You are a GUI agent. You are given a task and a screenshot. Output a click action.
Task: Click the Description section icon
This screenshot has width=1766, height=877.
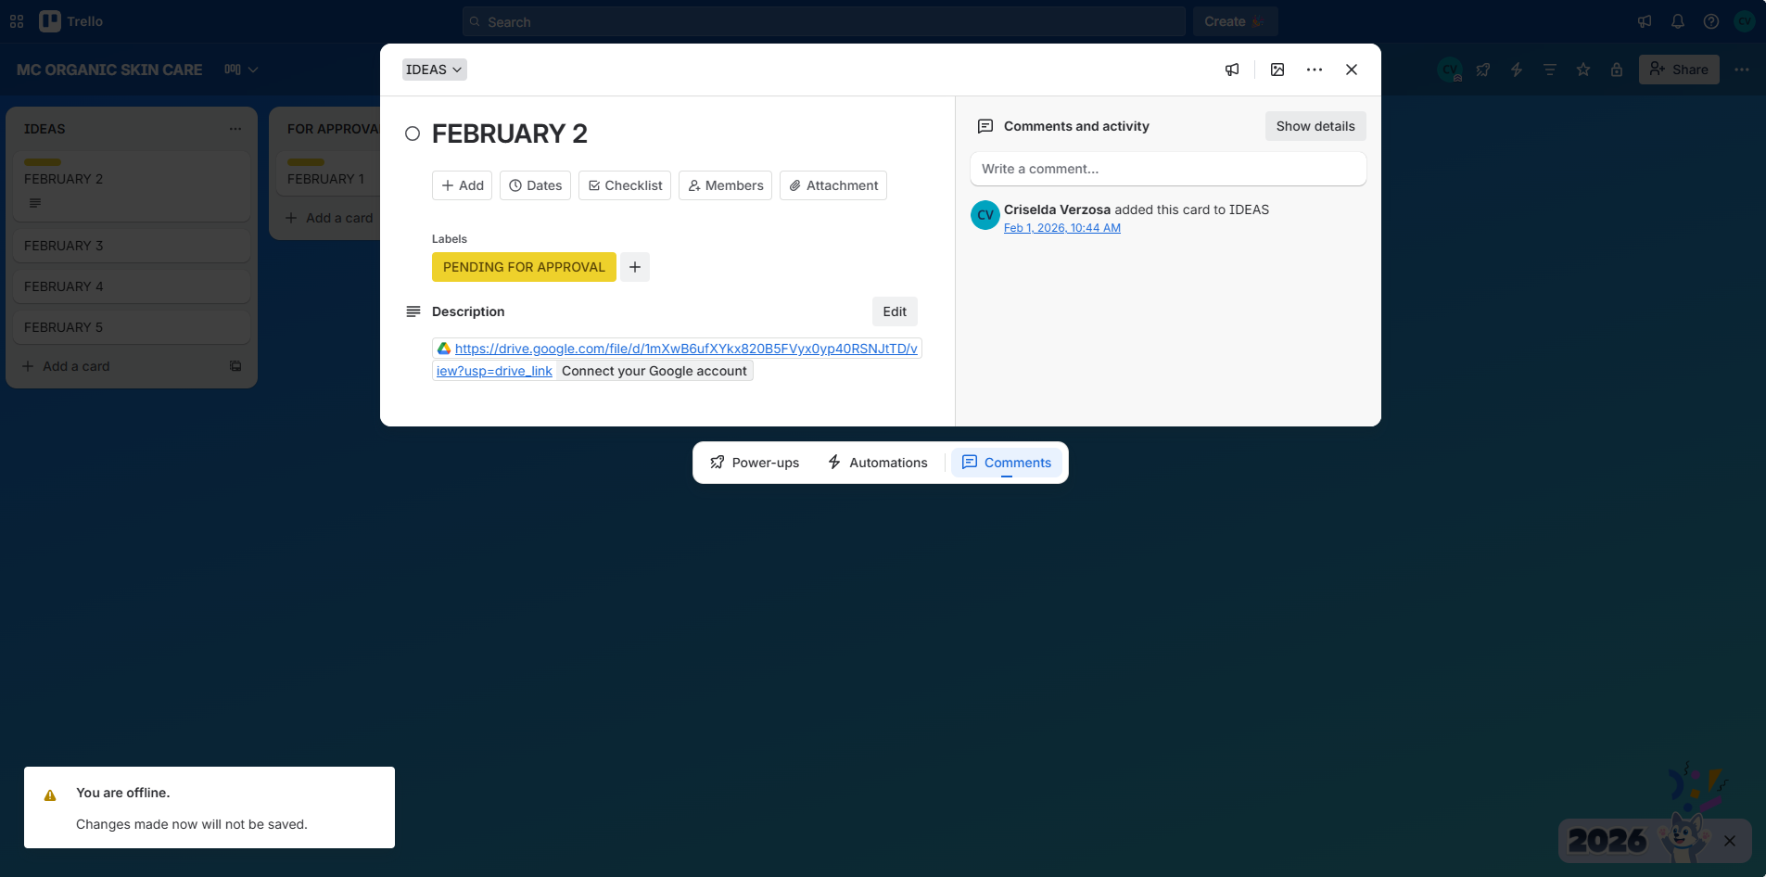(x=413, y=311)
